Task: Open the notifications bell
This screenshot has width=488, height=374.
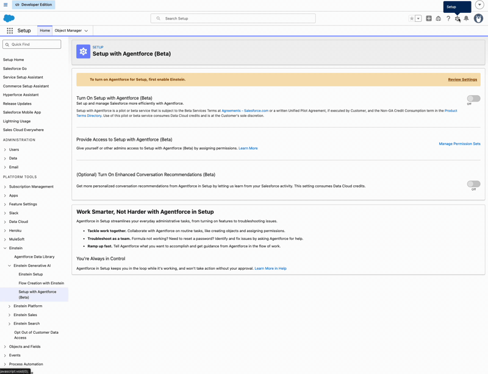Action: (x=467, y=18)
